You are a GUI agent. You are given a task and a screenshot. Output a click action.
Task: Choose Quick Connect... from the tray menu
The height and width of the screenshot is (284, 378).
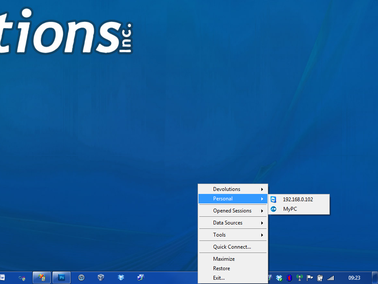point(232,247)
